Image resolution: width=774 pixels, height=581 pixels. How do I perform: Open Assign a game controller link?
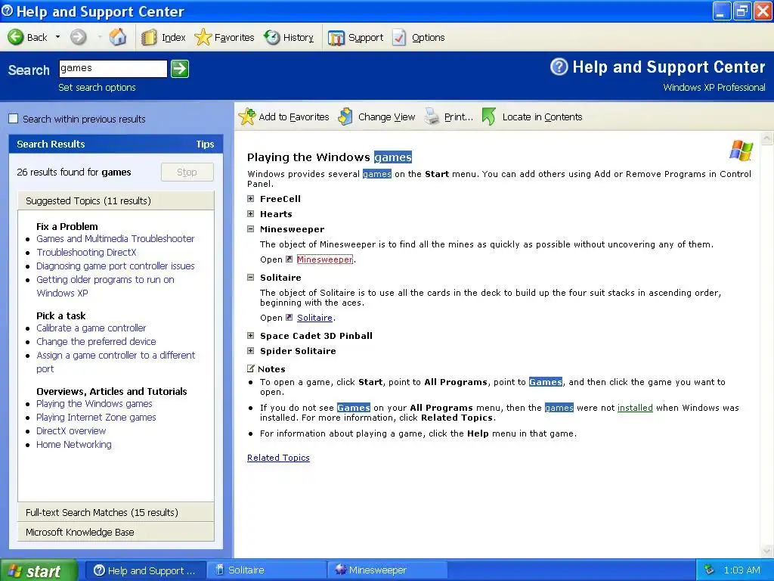[x=116, y=362]
